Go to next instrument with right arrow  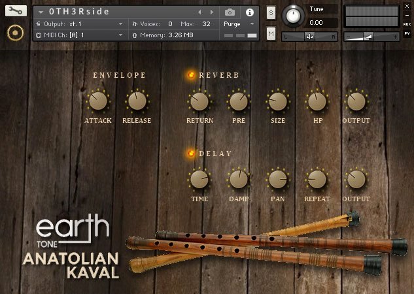click(211, 12)
